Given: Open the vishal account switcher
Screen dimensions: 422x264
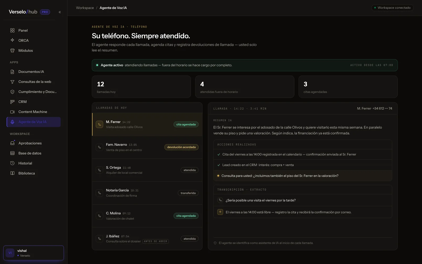Looking at the screenshot, I should (x=34, y=253).
